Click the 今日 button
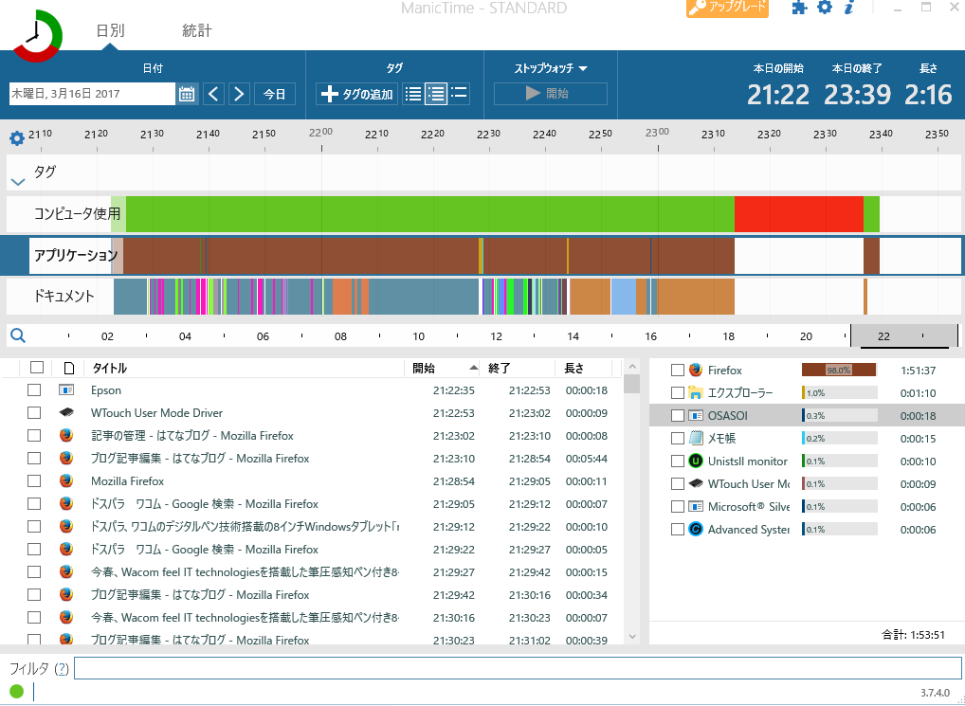 [275, 94]
